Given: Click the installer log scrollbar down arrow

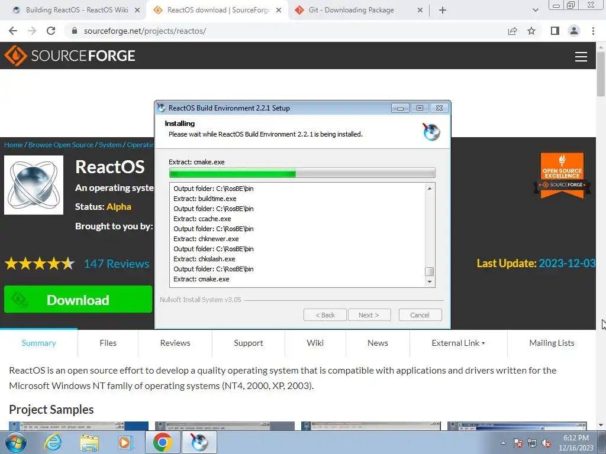Looking at the screenshot, I should coord(430,282).
